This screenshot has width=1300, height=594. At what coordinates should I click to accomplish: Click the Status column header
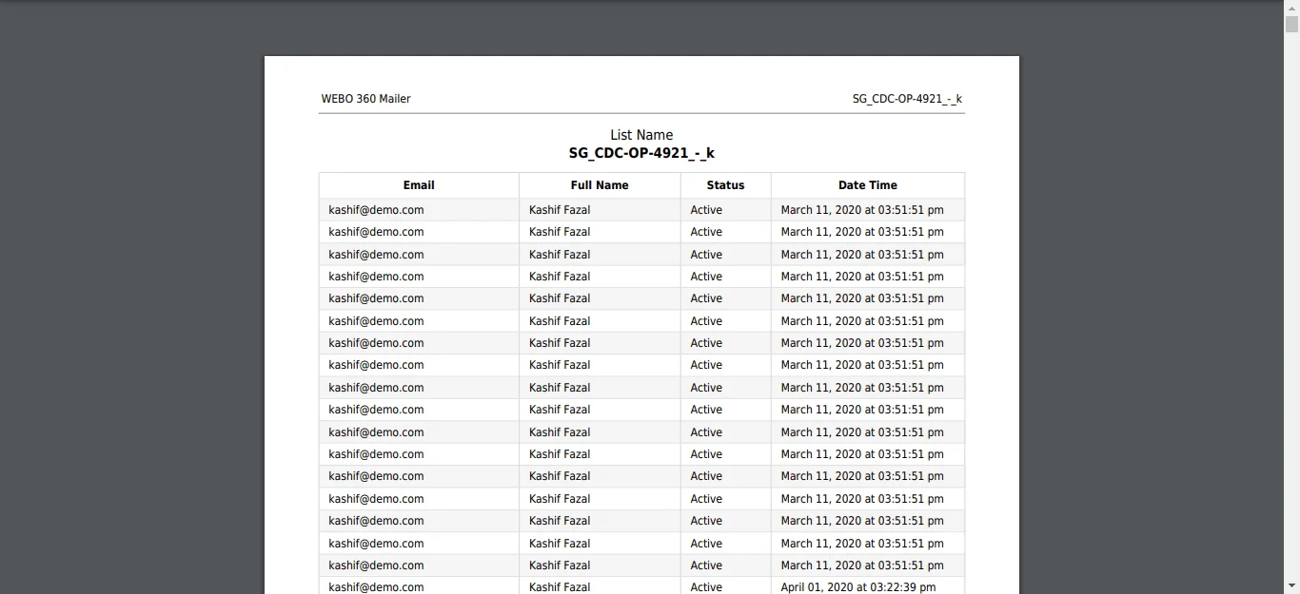tap(725, 185)
